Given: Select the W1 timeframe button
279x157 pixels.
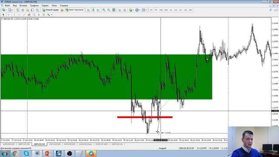Looking at the screenshot, I should coord(186,10).
